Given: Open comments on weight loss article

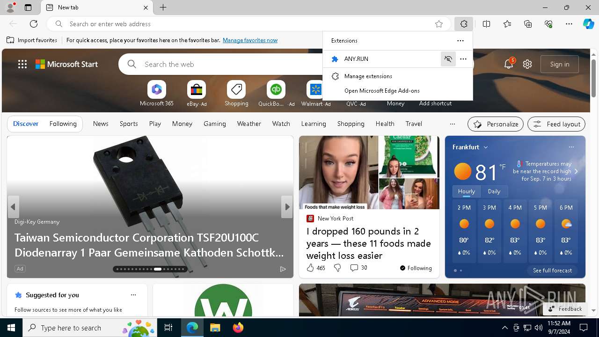Looking at the screenshot, I should (x=359, y=268).
